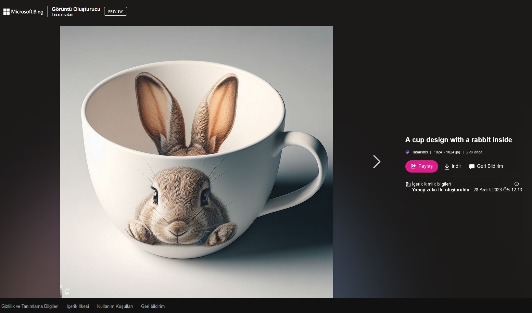The image size is (532, 313).
Task: Click the Tasarımcı designer icon
Action: [407, 152]
